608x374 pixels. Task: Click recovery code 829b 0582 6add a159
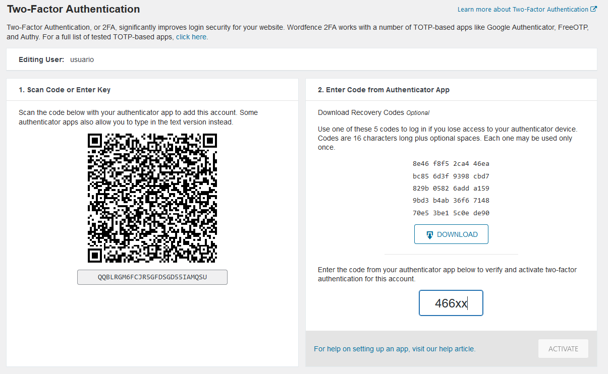(451, 189)
